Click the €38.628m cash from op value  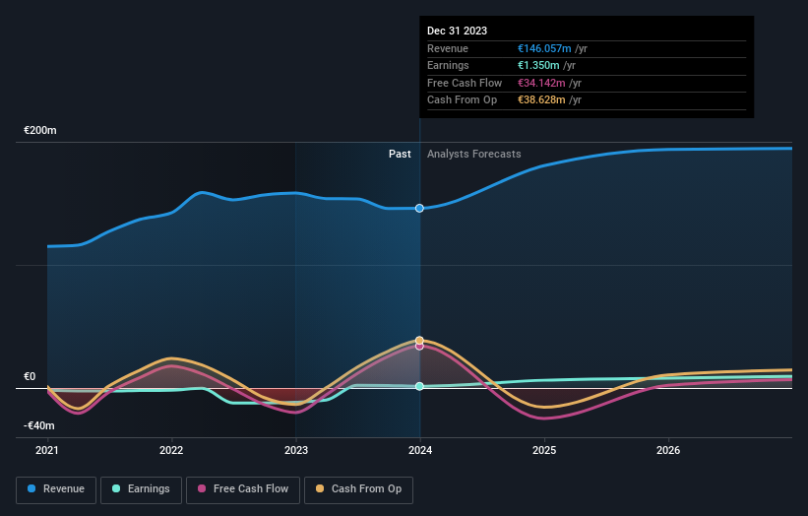tap(541, 100)
